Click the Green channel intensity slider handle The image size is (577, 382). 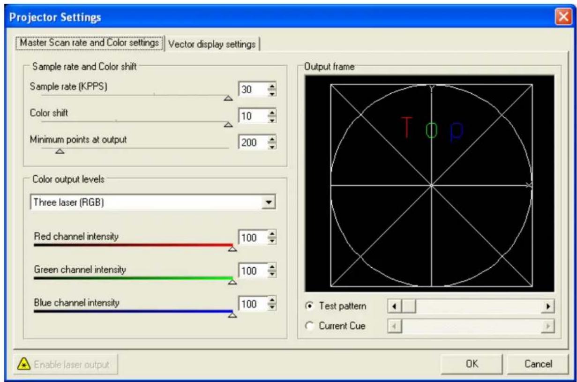[x=232, y=282]
